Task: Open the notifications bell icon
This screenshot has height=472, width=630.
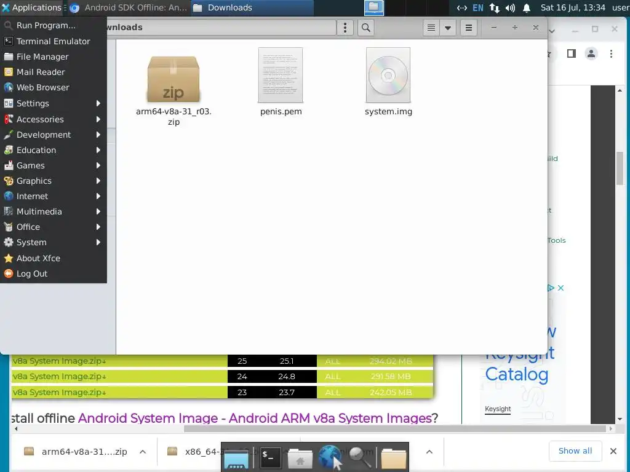Action: click(527, 7)
